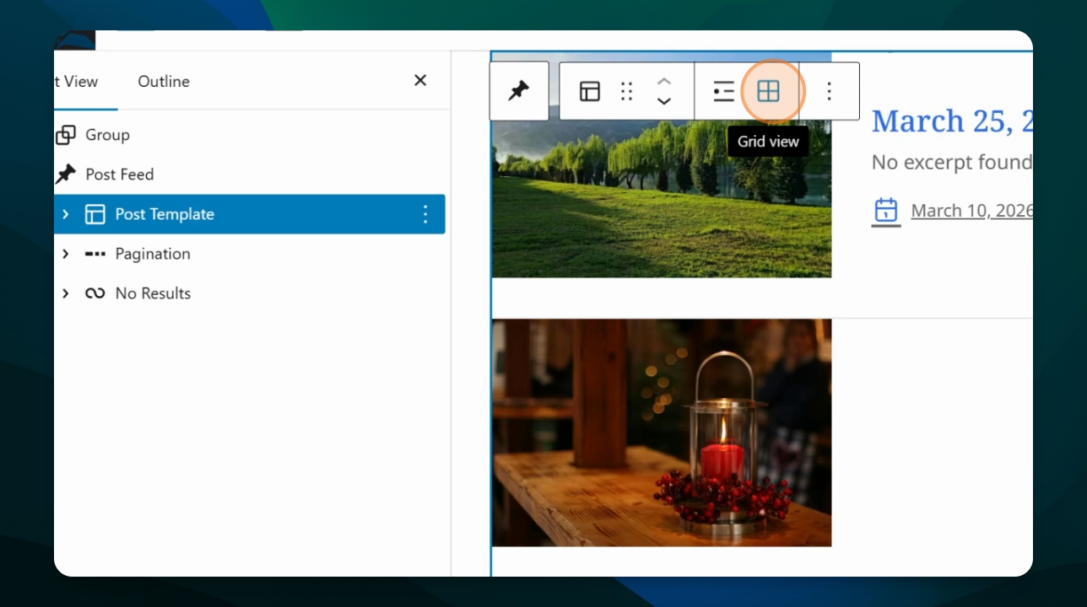The image size is (1087, 607).
Task: Select the red candle lantern image
Action: [x=662, y=432]
